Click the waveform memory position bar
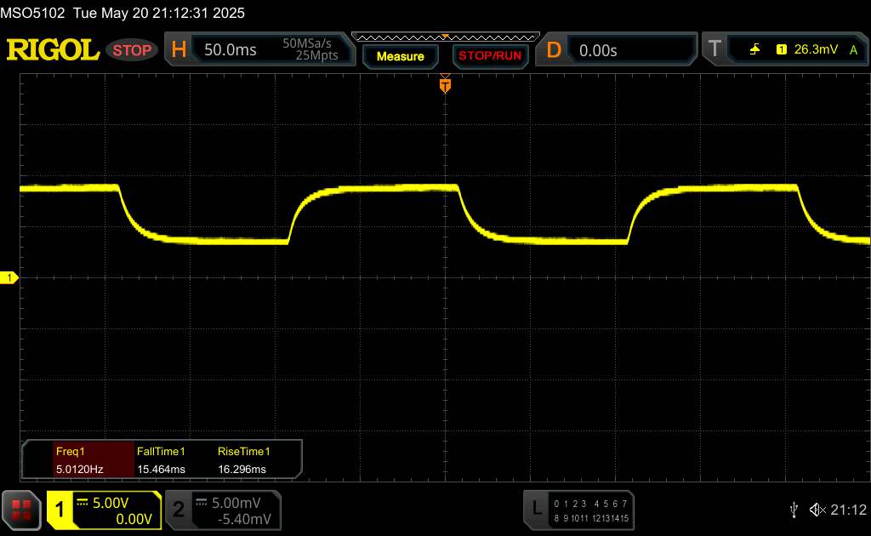The width and height of the screenshot is (871, 536). [x=446, y=37]
